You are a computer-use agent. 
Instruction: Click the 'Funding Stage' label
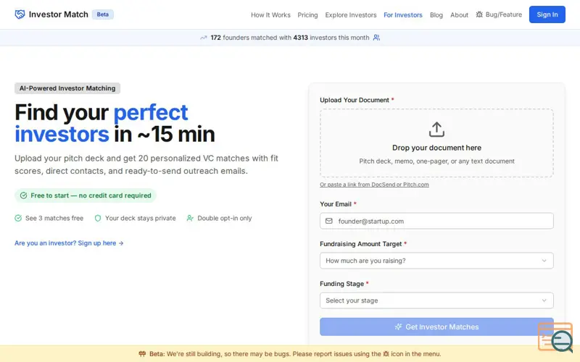pos(341,284)
